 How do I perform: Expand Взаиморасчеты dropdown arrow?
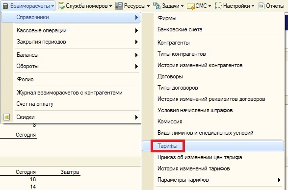pos(52,6)
